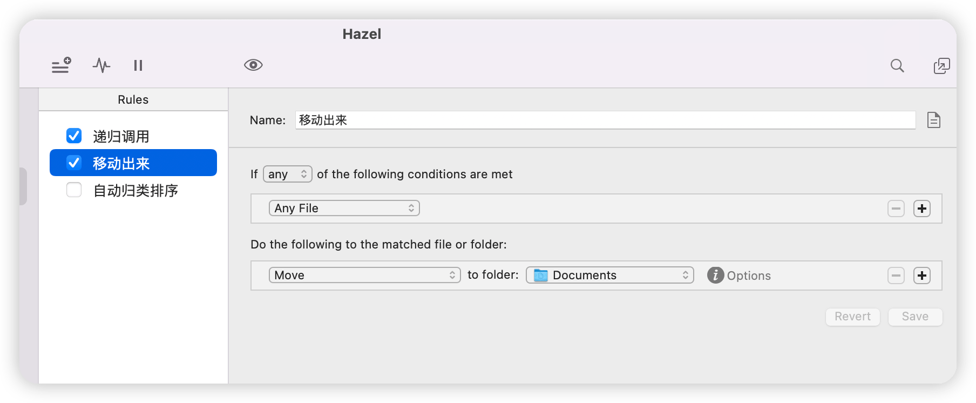Open the activity log waveform icon

(x=101, y=65)
